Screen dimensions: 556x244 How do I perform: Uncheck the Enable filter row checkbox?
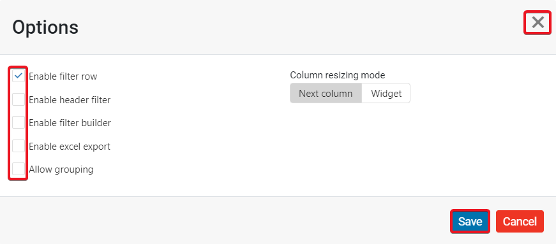tap(19, 76)
